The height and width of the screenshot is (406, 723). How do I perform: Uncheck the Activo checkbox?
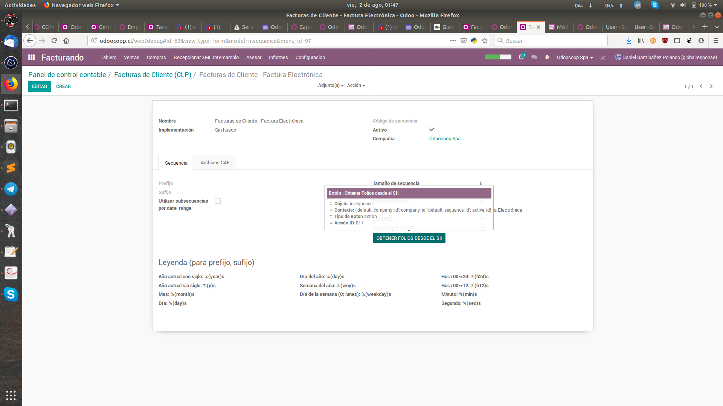(x=432, y=129)
